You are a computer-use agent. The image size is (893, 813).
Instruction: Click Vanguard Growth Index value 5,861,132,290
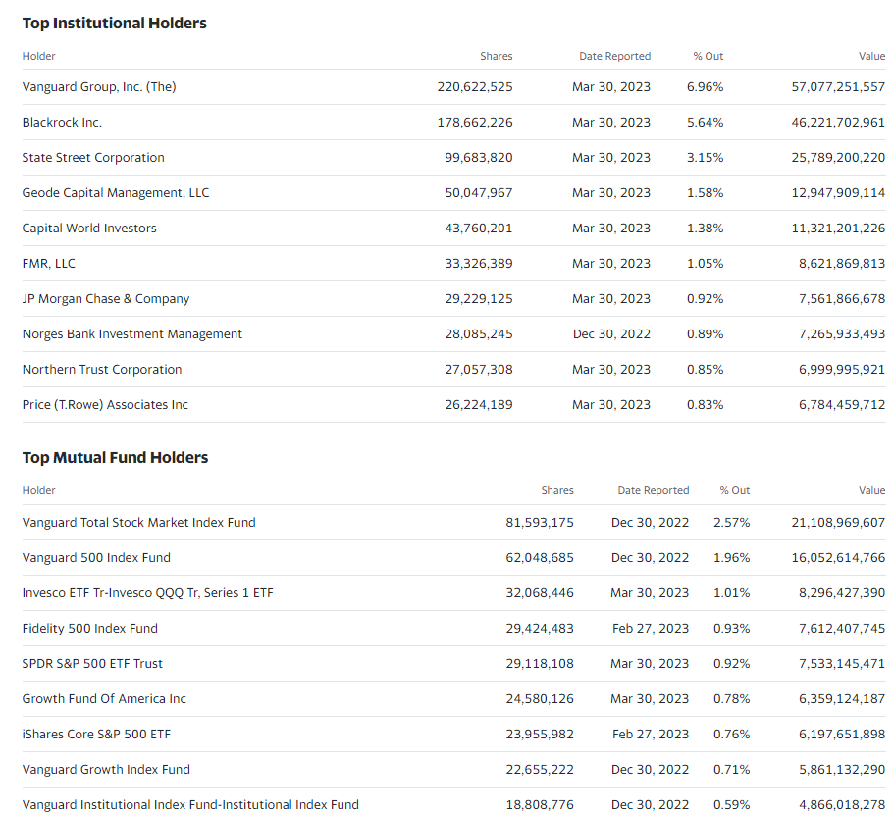click(x=842, y=770)
